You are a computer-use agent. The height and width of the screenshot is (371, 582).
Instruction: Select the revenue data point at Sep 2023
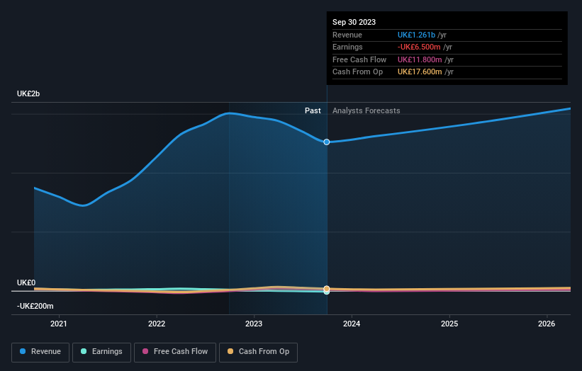click(327, 142)
